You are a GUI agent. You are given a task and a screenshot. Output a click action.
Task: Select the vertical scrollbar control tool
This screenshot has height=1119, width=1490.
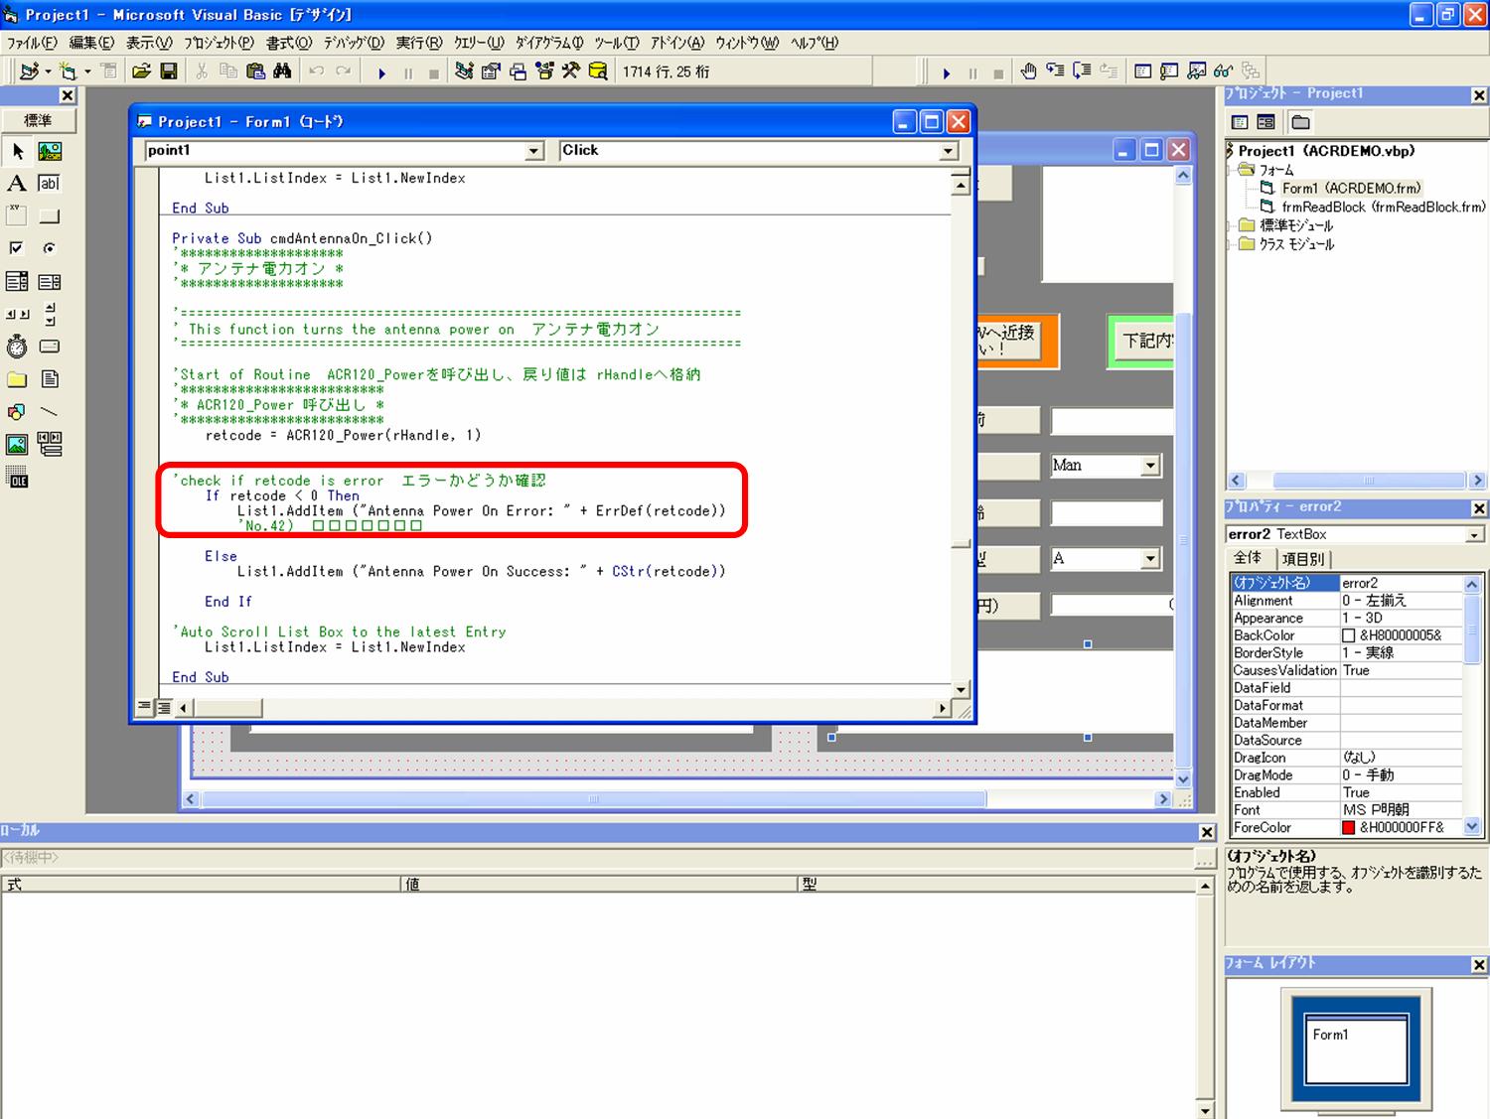(50, 315)
